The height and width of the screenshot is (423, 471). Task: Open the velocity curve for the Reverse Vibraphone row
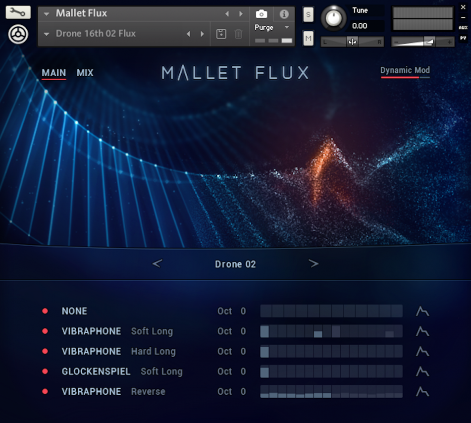point(422,391)
